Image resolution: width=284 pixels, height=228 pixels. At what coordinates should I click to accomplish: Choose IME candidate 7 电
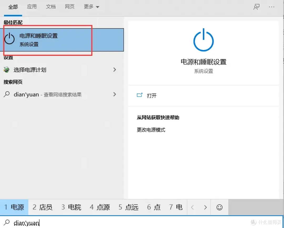176,207
